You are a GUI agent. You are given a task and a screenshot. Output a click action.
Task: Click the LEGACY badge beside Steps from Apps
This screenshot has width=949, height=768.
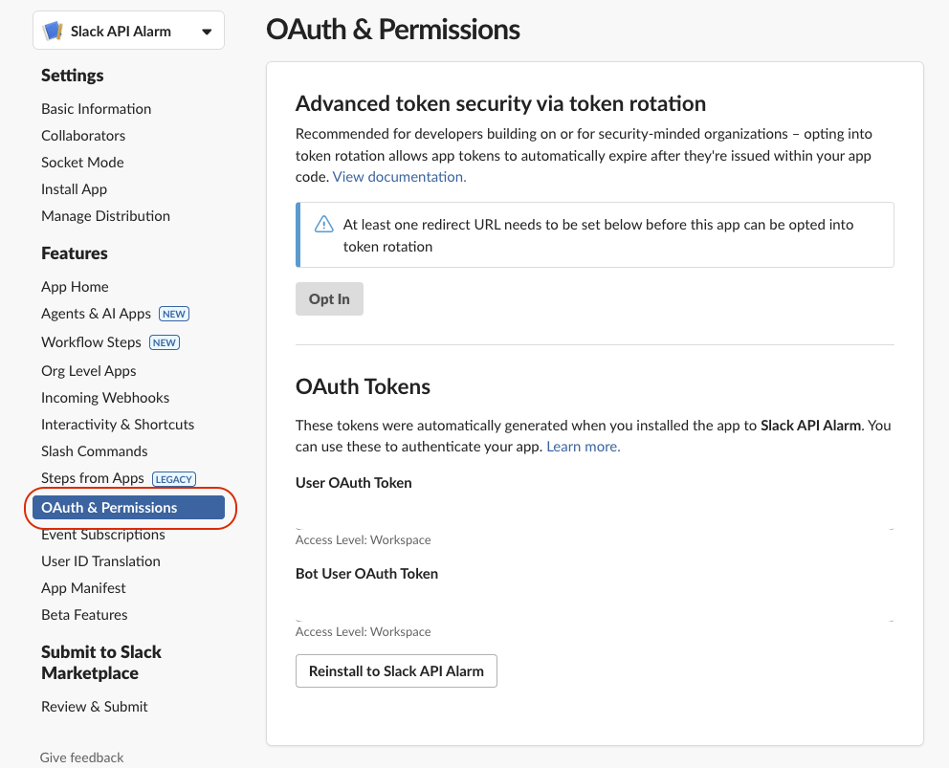coord(174,479)
